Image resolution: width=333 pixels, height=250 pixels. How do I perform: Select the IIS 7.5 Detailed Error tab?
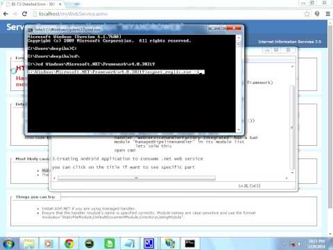(33, 4)
